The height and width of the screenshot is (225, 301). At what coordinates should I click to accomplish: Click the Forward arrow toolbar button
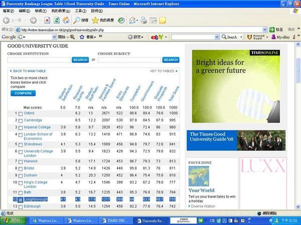(33, 20)
